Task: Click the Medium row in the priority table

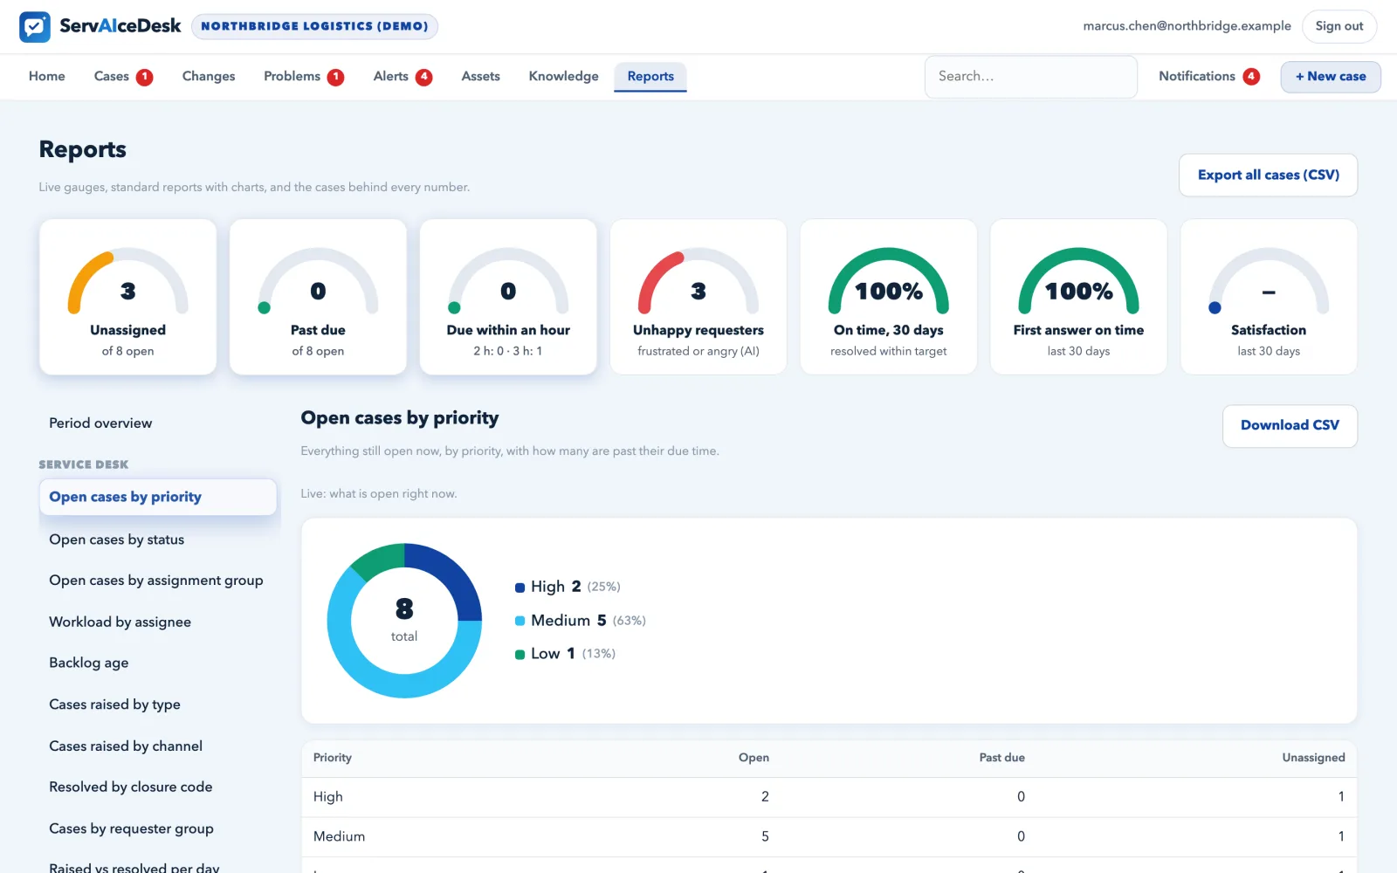Action: pos(829,837)
